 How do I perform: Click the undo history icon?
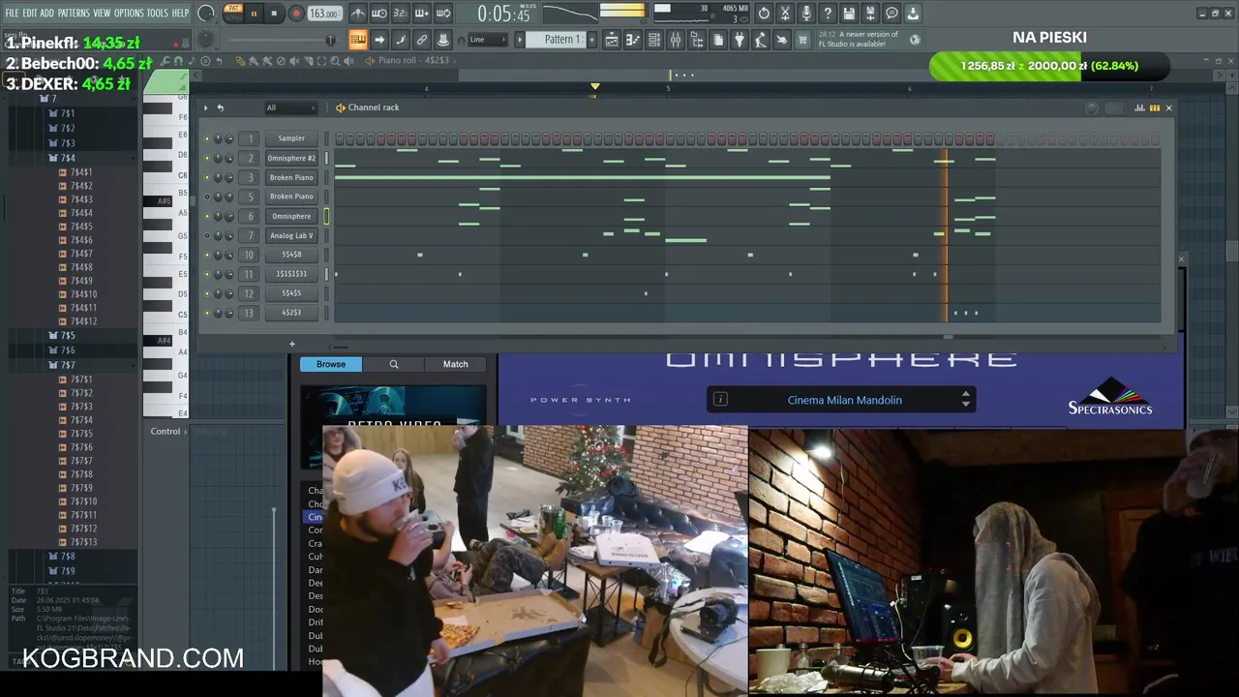click(x=764, y=14)
